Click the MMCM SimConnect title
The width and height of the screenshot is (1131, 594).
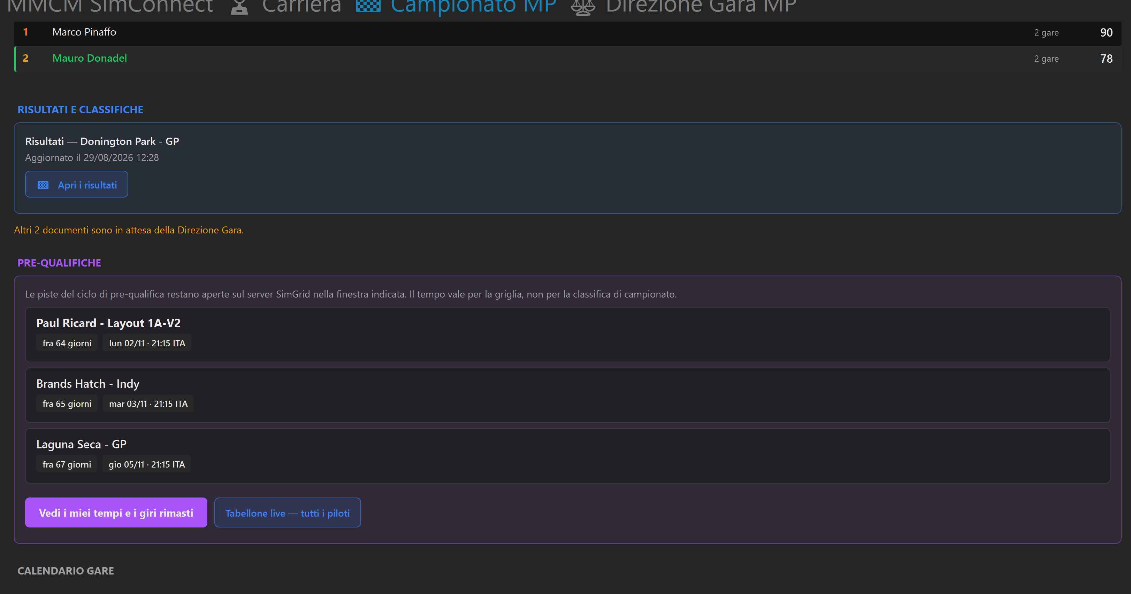click(110, 6)
